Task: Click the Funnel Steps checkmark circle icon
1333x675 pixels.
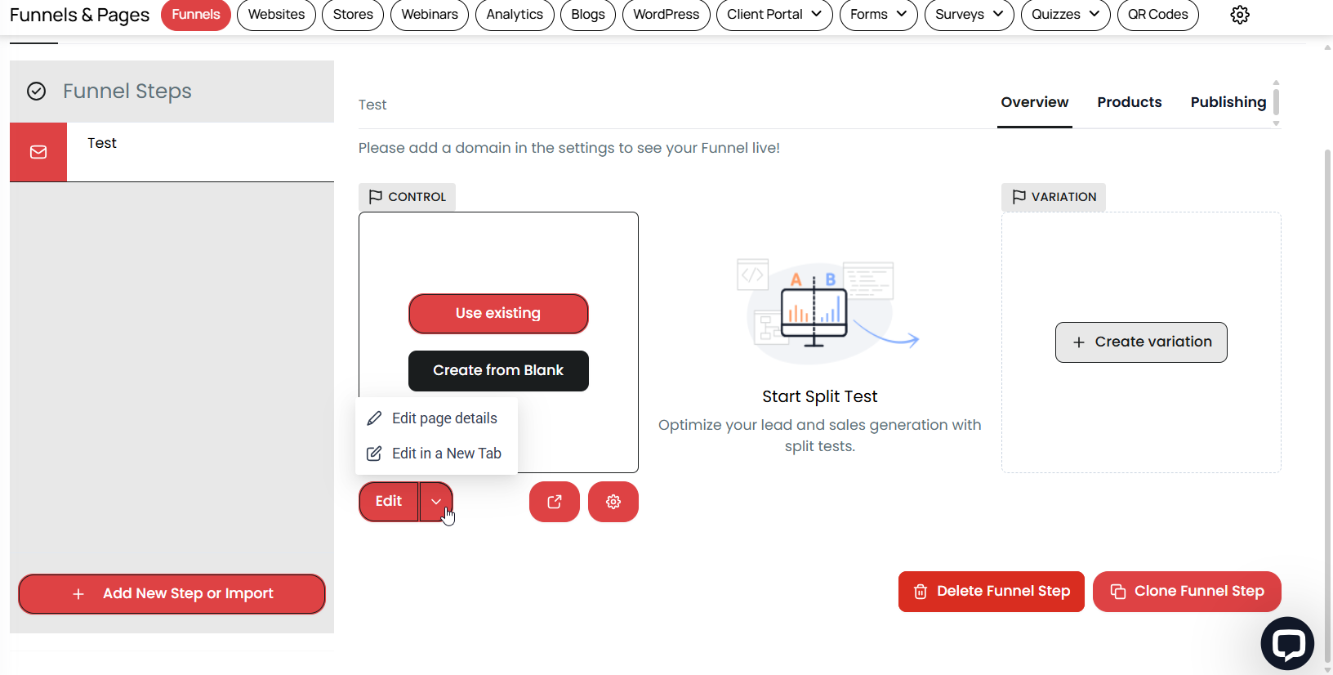Action: (37, 91)
